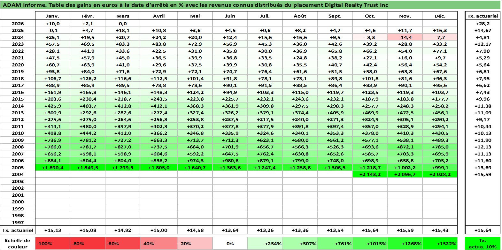Viewport: 502px width, 250px height.
Task: Click the +425,9 cell in January 2014
Action: (52, 106)
